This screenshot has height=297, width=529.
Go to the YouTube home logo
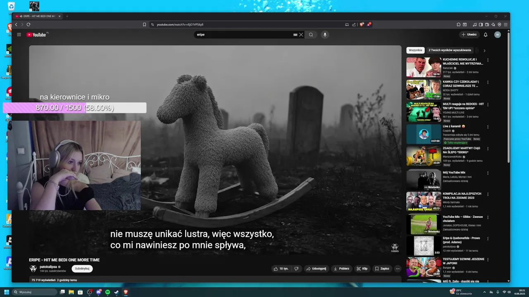(x=36, y=35)
